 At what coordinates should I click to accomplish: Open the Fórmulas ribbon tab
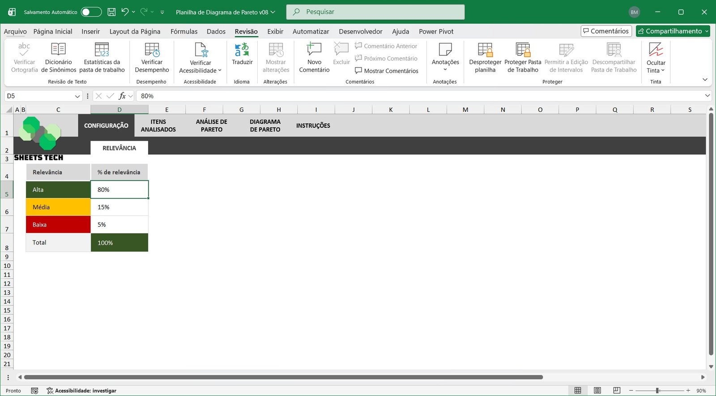(x=184, y=31)
